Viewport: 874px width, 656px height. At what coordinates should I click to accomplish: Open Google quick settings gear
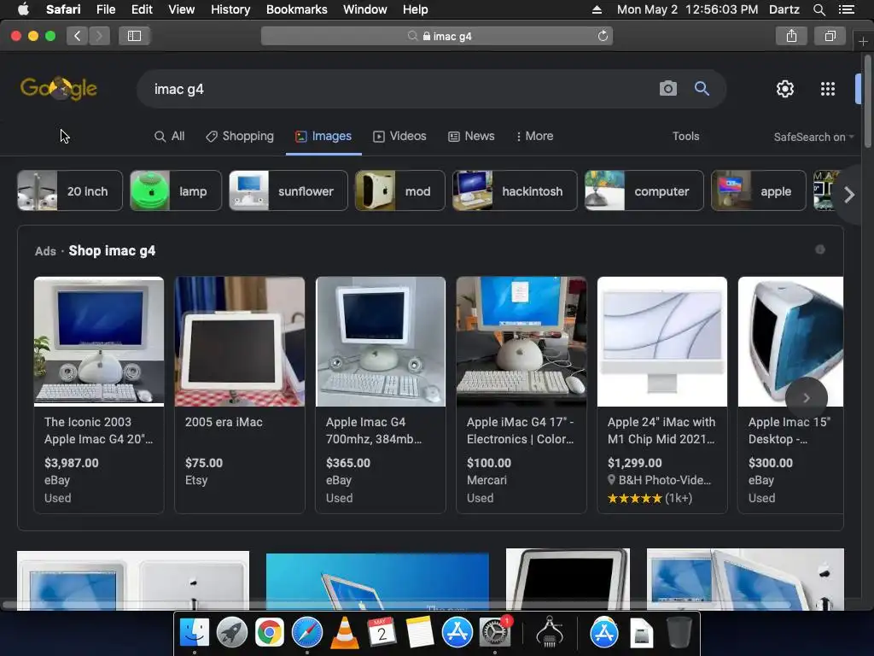785,89
